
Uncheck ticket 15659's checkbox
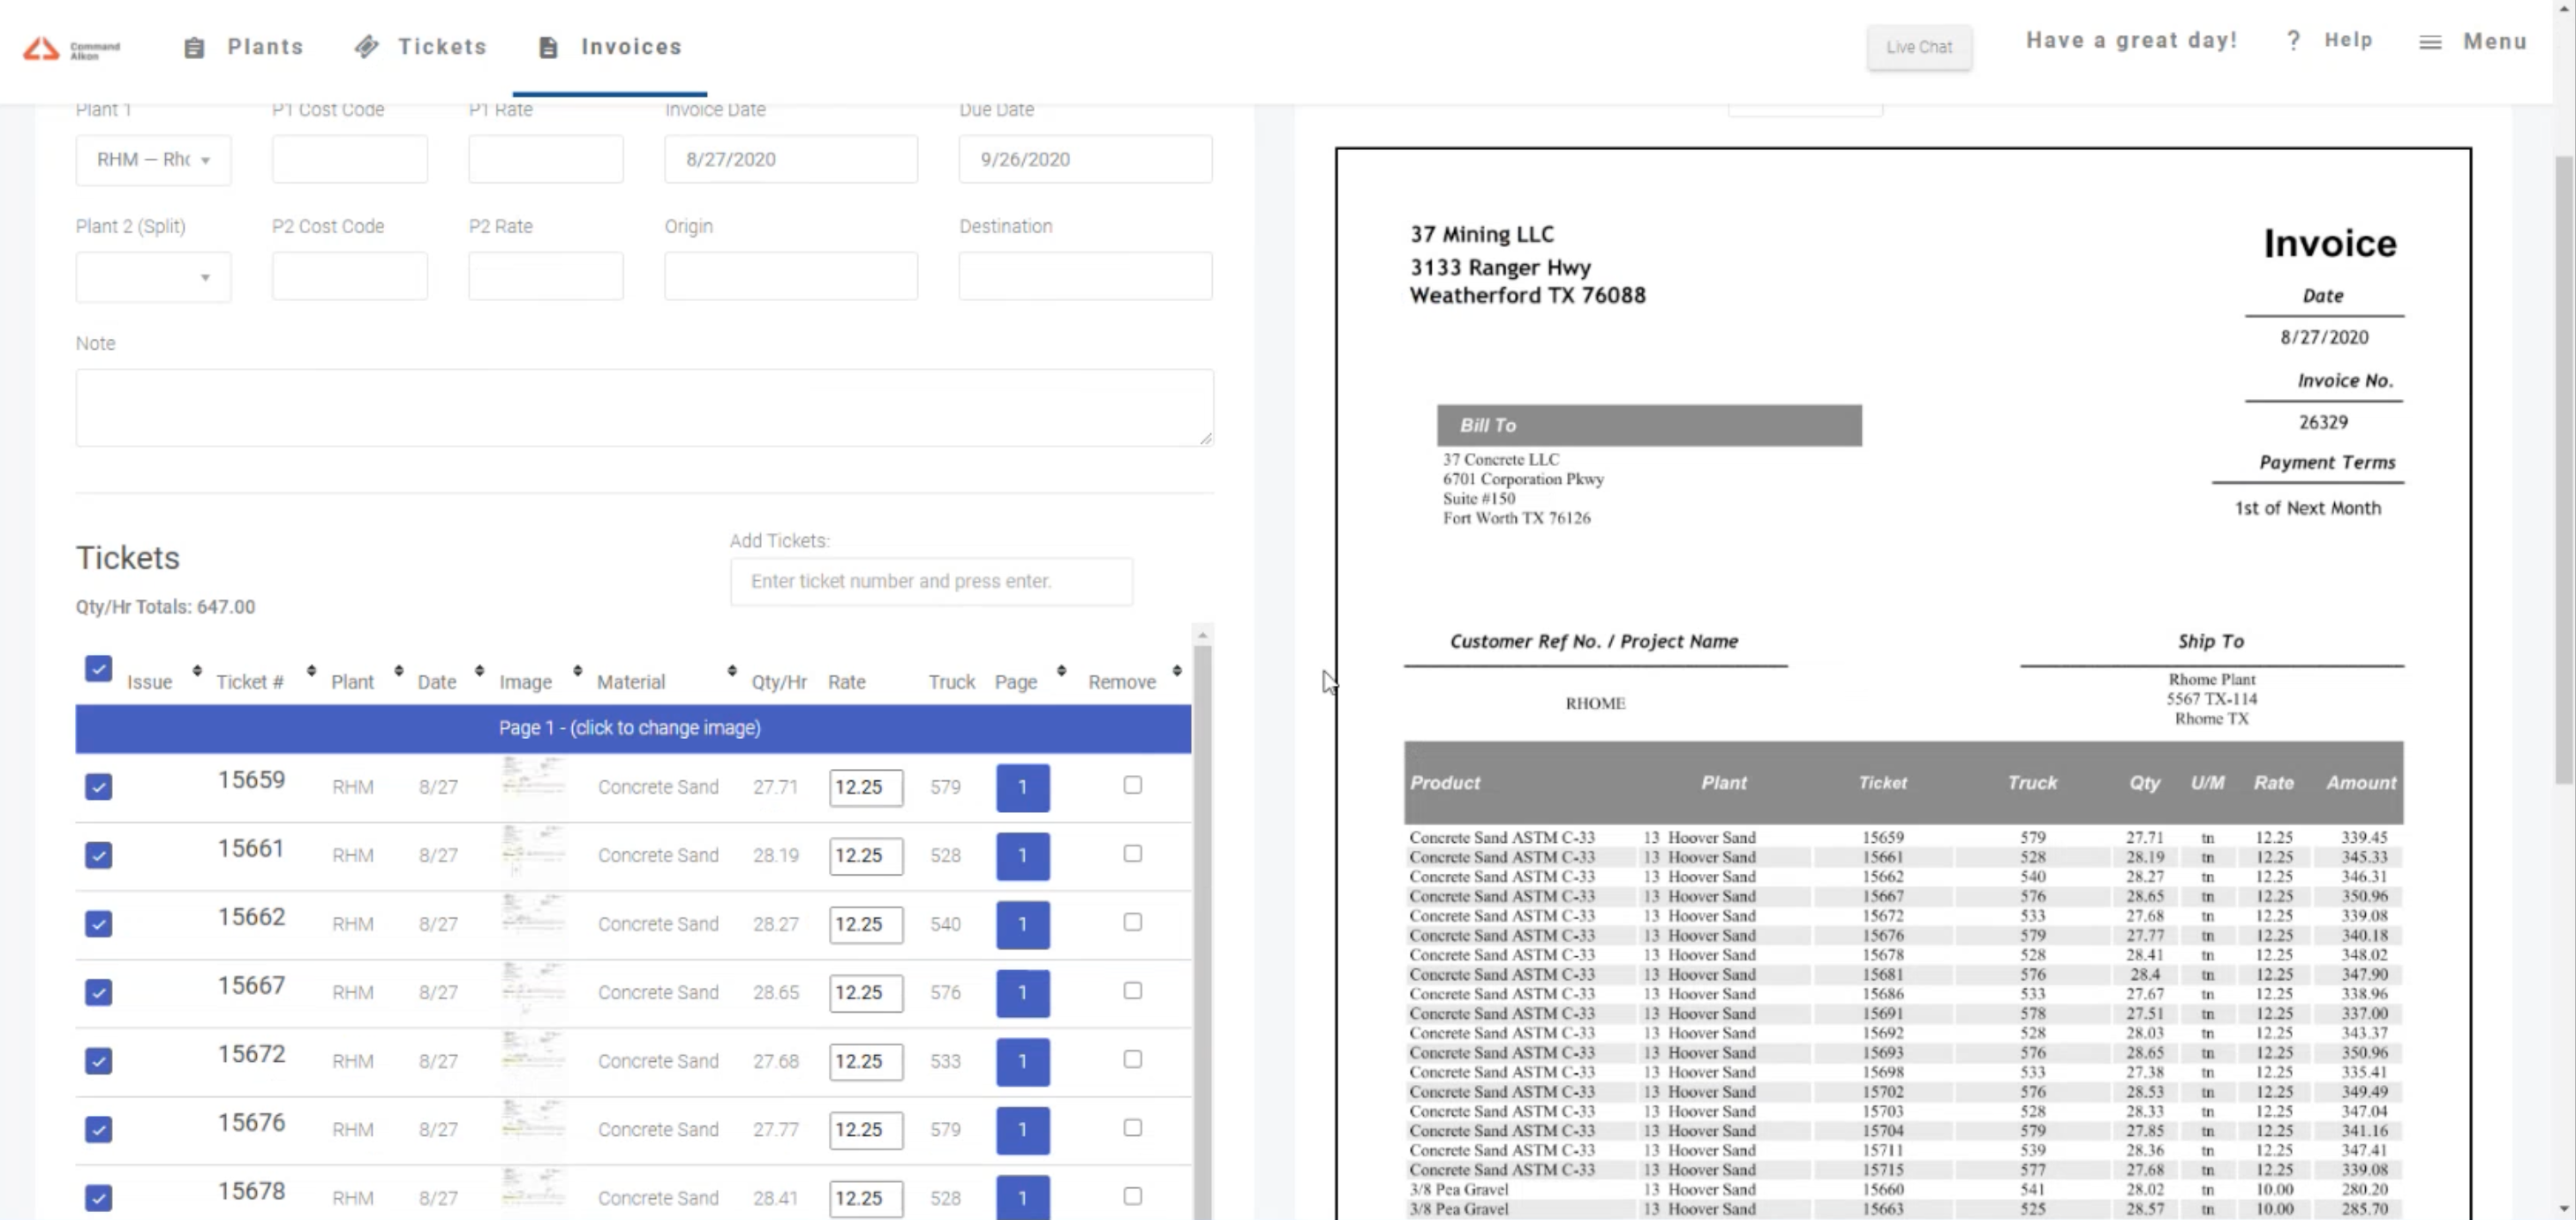coord(98,787)
